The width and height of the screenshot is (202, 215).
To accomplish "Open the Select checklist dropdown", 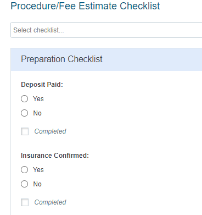I will tap(106, 30).
